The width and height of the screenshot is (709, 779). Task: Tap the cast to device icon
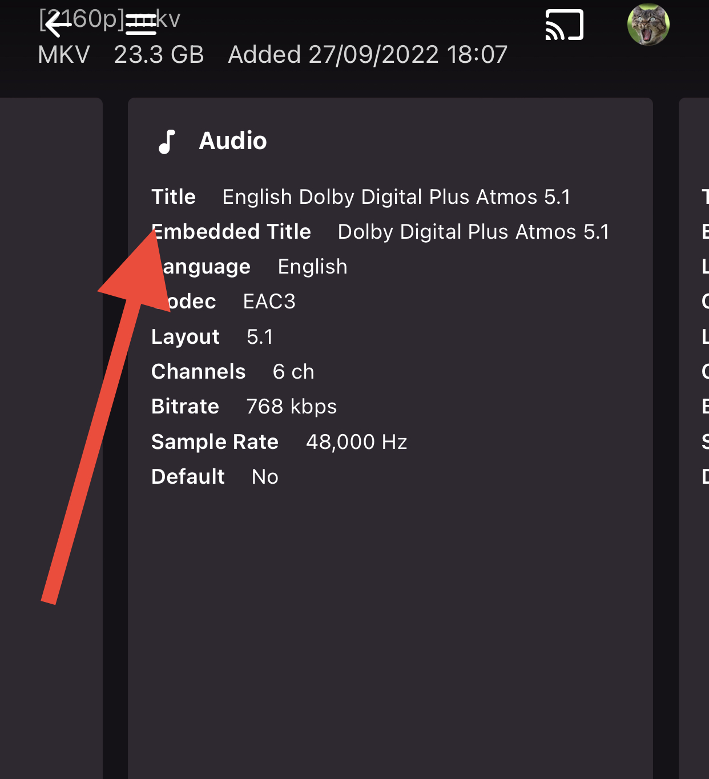[x=564, y=25]
